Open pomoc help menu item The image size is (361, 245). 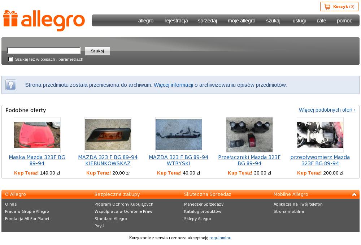[x=344, y=21]
